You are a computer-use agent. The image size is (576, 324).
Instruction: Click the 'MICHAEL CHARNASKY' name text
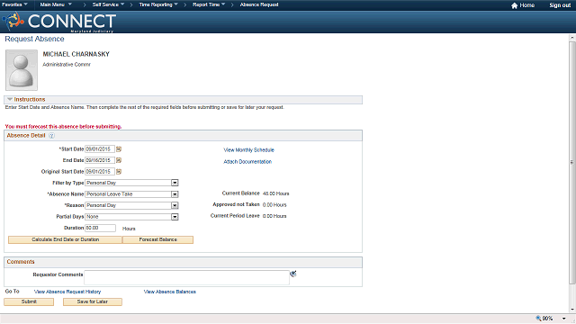pos(76,54)
